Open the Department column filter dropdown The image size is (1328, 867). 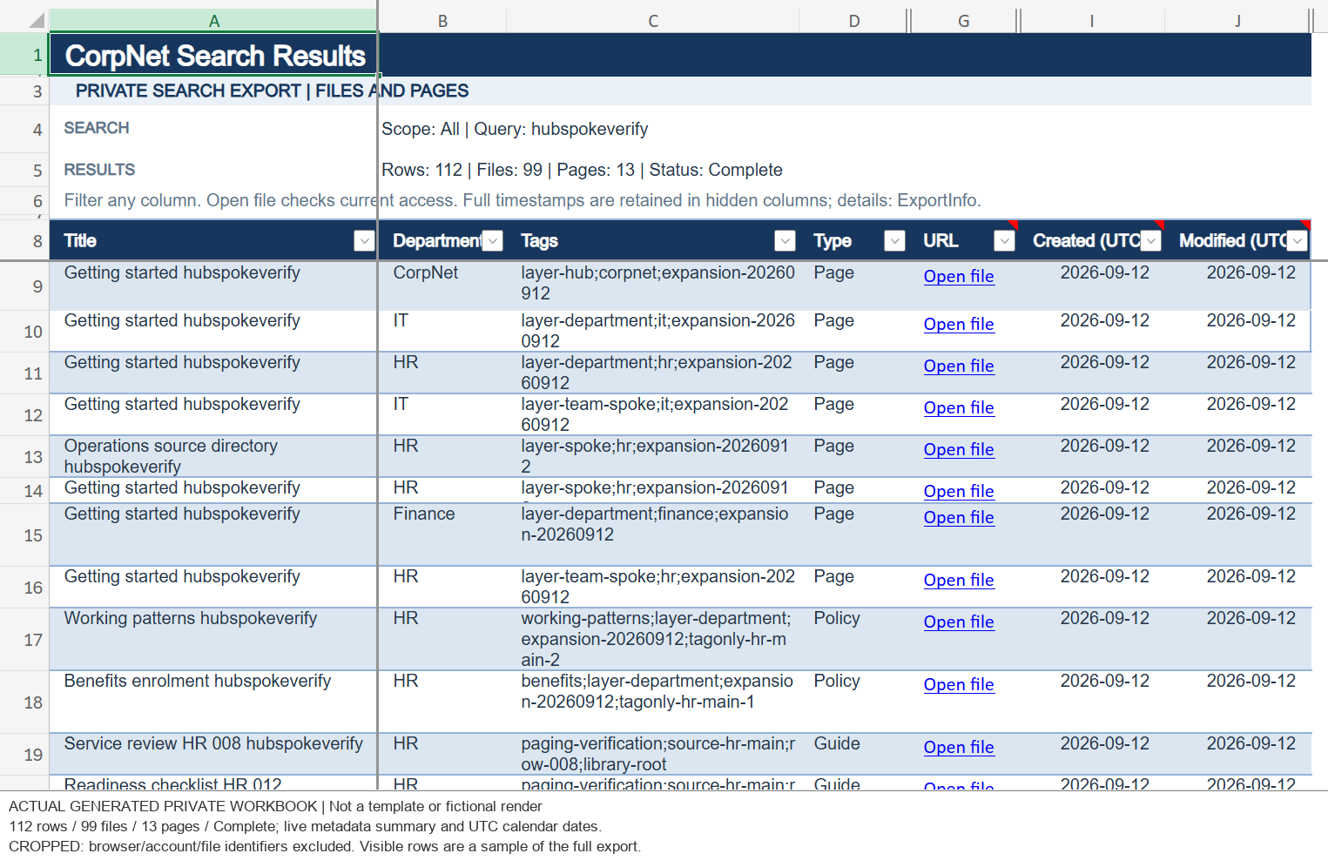(x=492, y=241)
